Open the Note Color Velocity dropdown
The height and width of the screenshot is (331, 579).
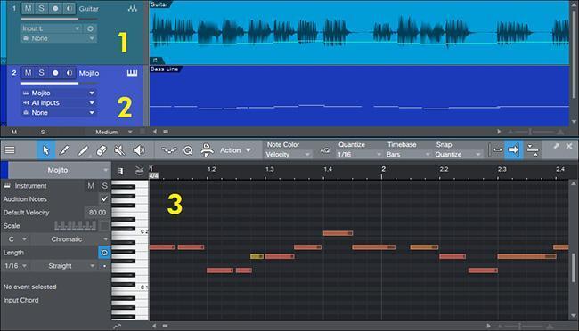[288, 154]
